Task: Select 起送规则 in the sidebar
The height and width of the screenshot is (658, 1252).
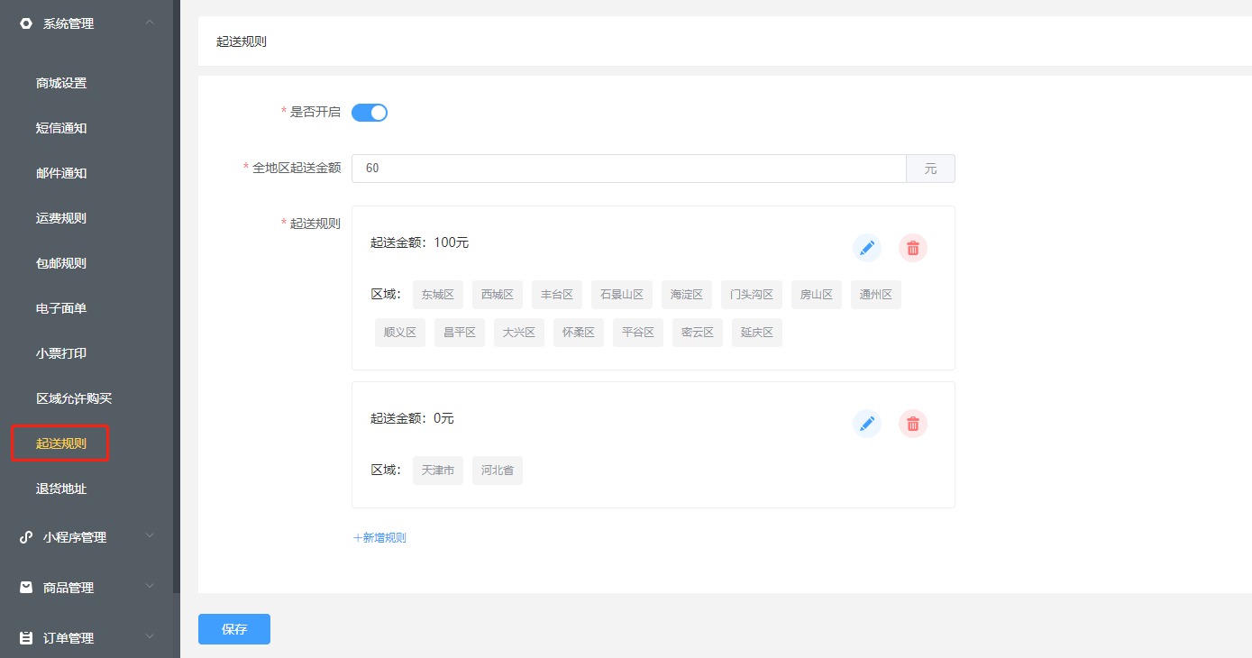Action: (x=61, y=443)
